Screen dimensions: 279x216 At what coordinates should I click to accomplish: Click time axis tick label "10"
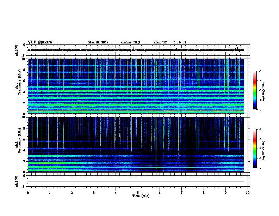click(248, 193)
